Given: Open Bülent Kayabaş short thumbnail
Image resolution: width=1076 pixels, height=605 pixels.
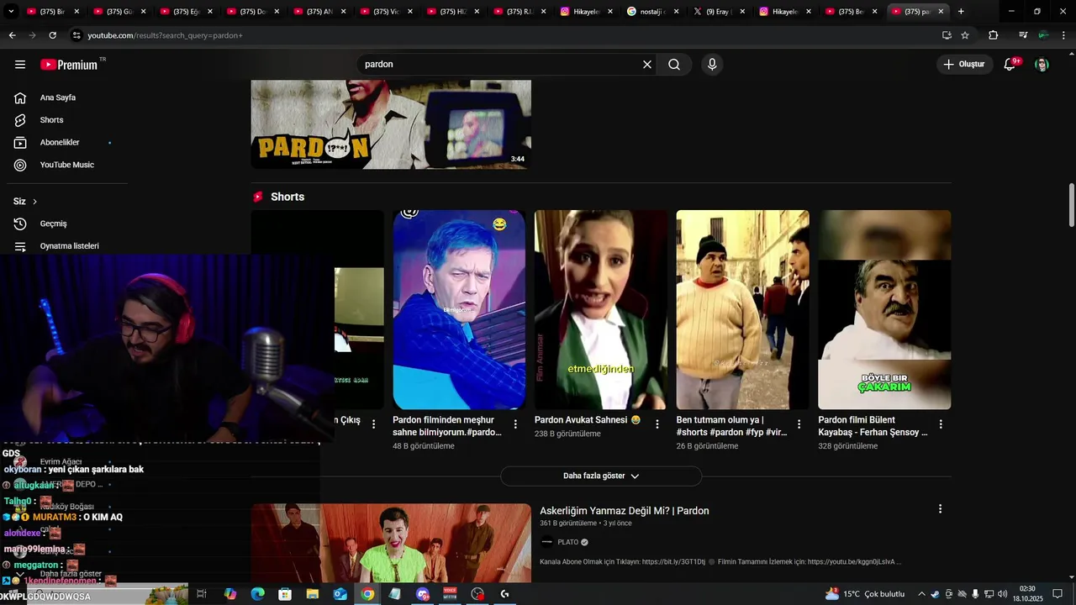Looking at the screenshot, I should [884, 309].
